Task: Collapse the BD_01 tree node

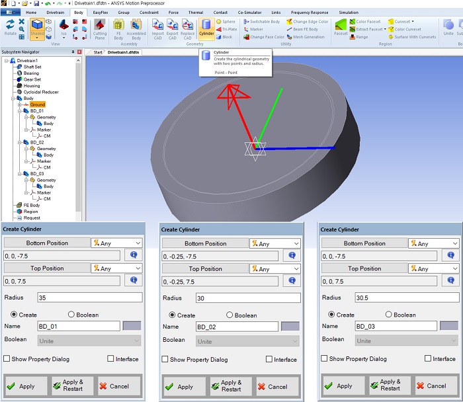Action: click(x=19, y=111)
